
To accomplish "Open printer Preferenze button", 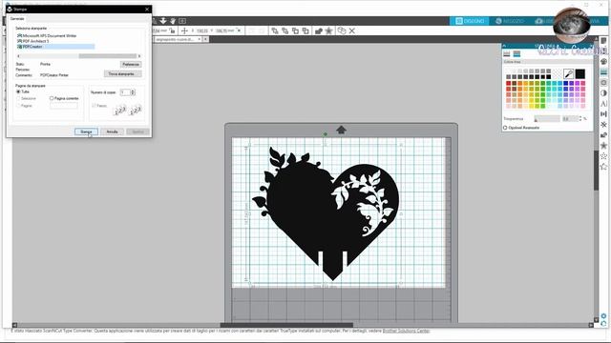I will [x=131, y=64].
